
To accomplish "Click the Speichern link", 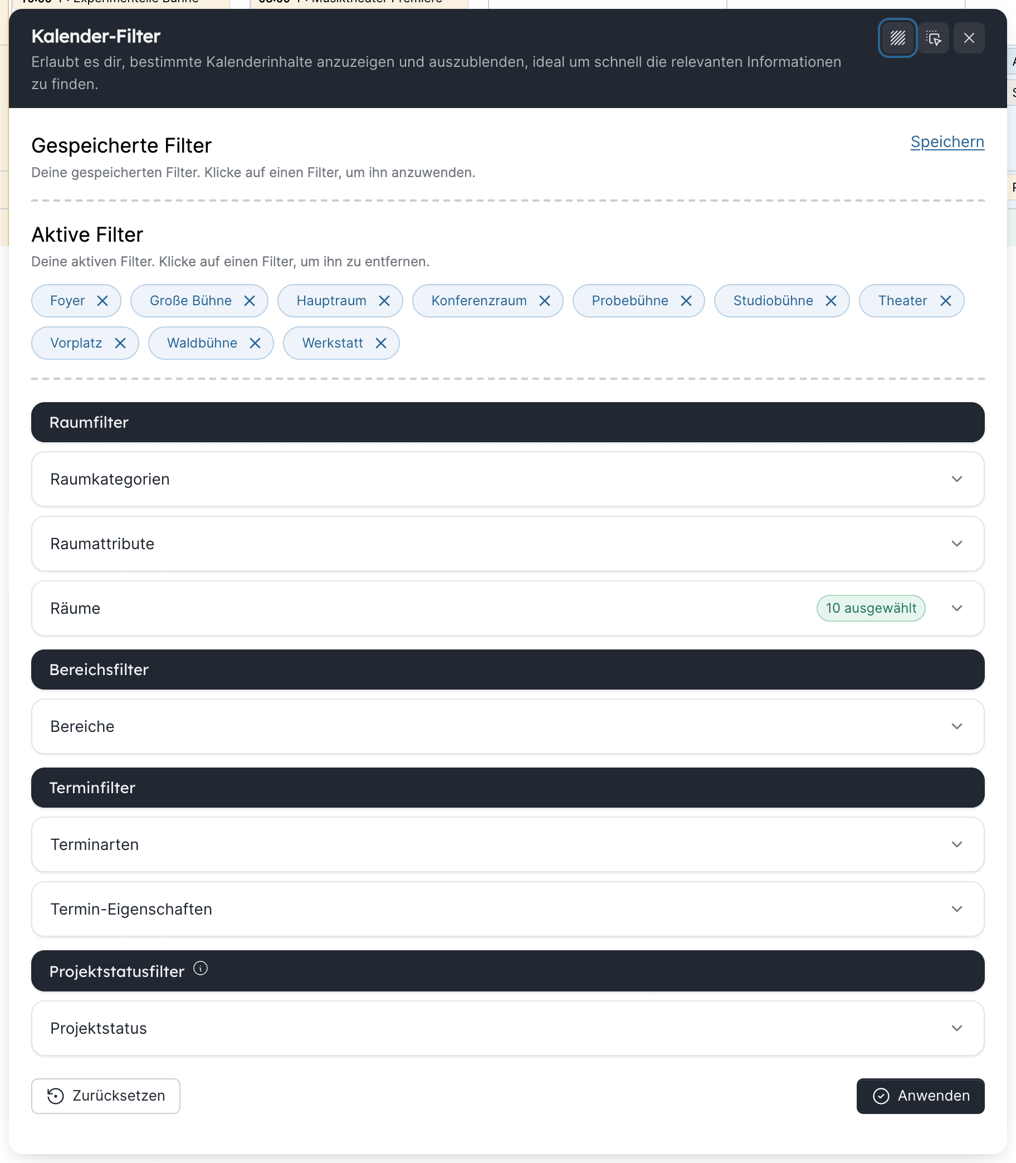I will (947, 142).
